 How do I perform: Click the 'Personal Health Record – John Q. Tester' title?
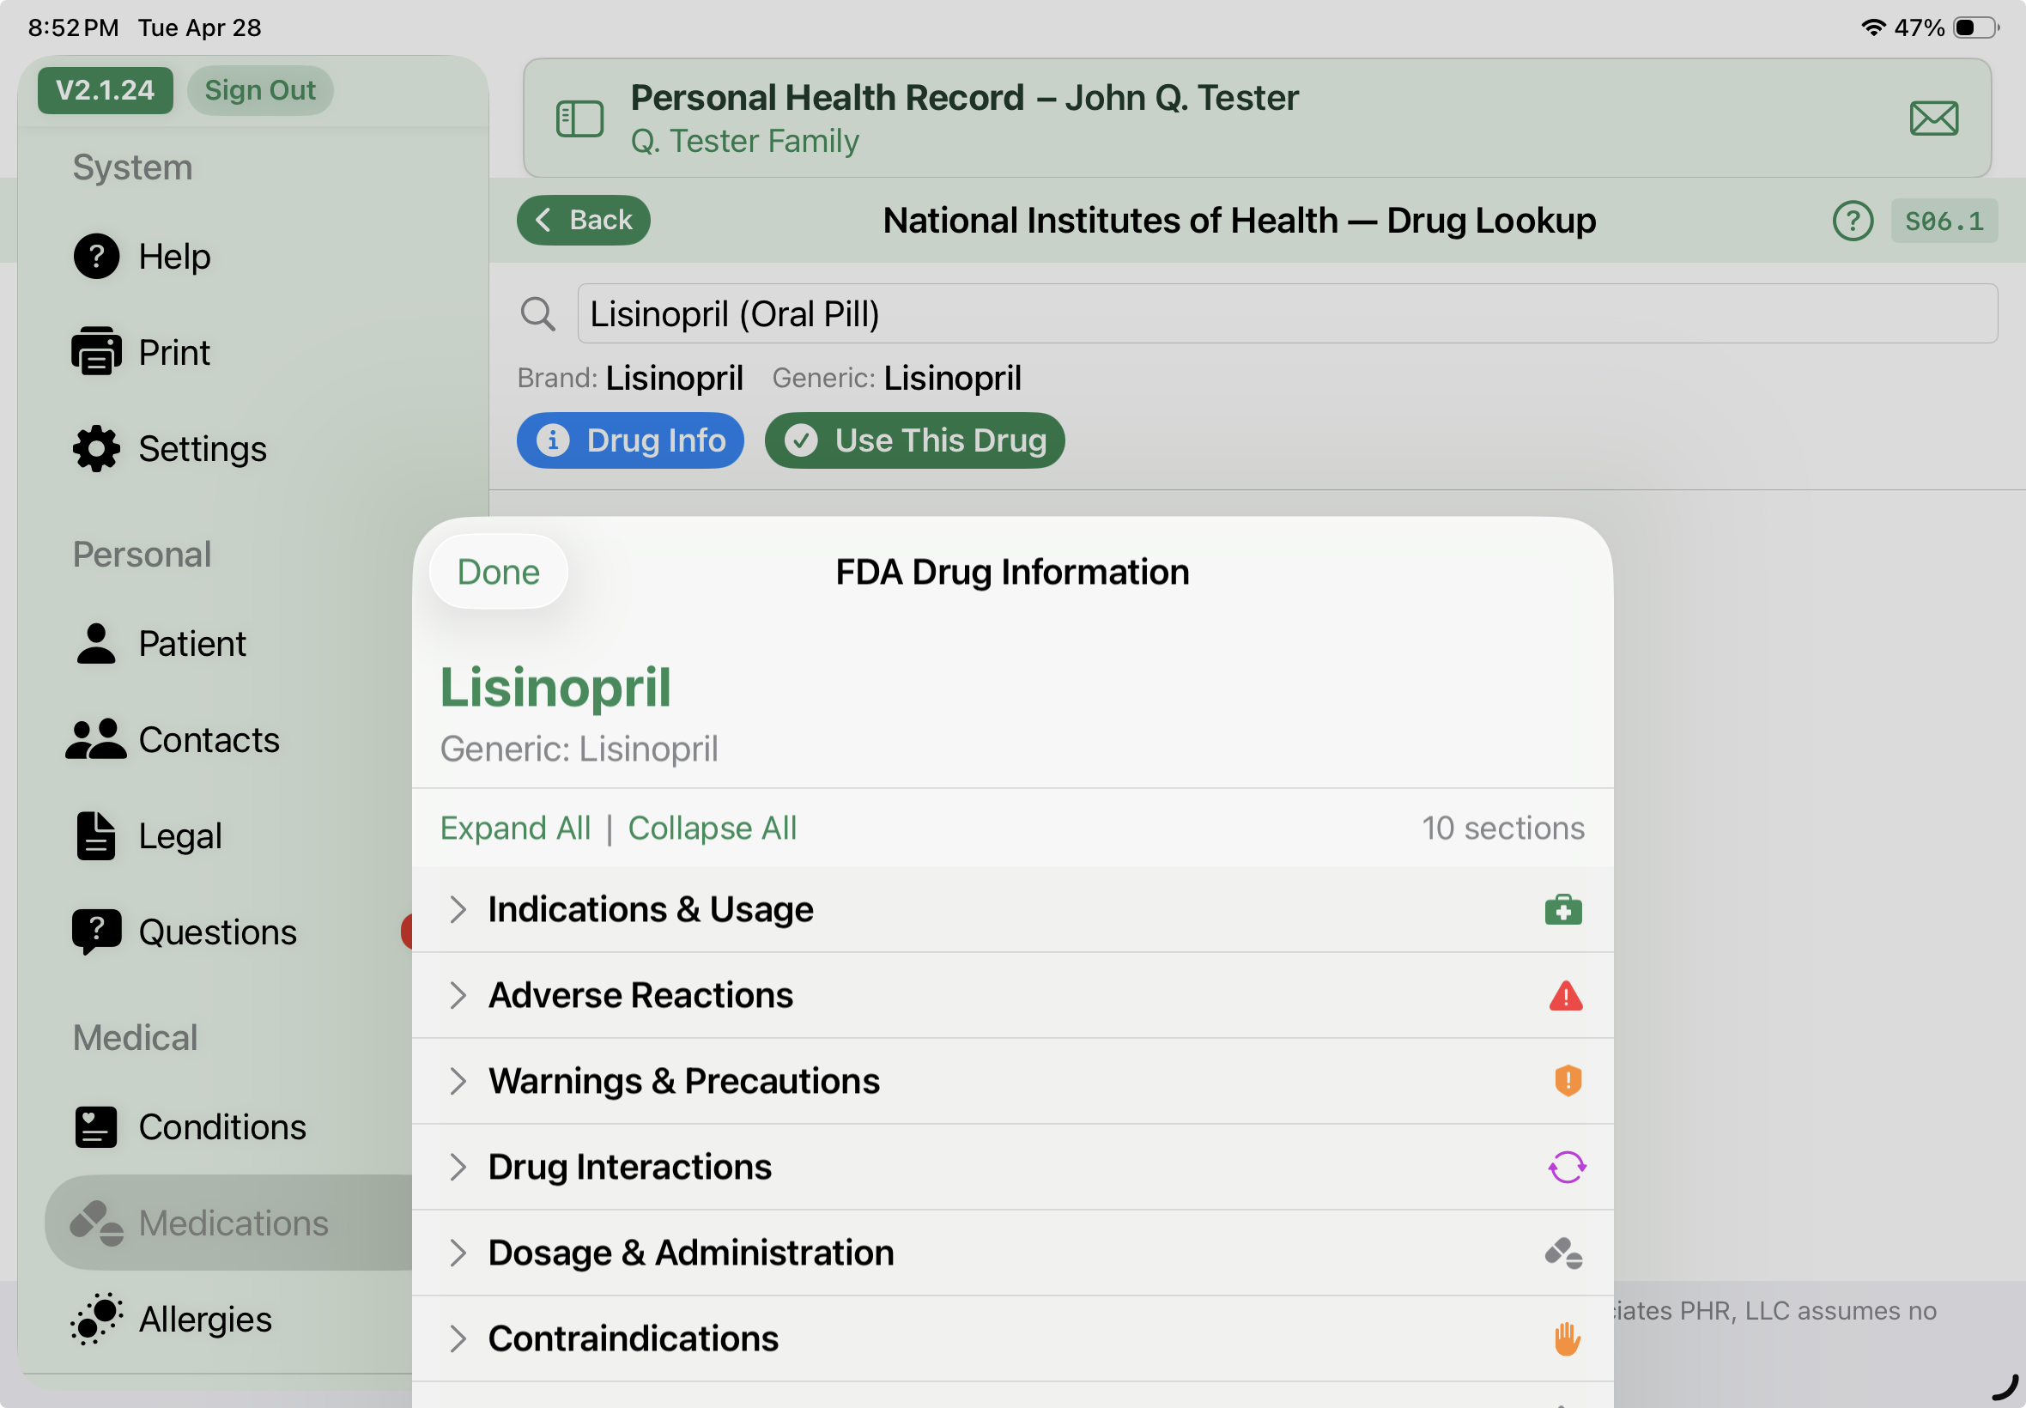pyautogui.click(x=964, y=97)
